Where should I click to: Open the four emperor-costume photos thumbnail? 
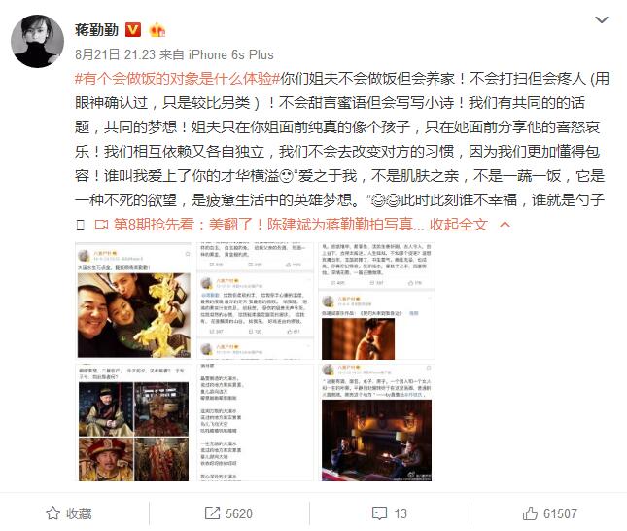pyautogui.click(x=133, y=422)
